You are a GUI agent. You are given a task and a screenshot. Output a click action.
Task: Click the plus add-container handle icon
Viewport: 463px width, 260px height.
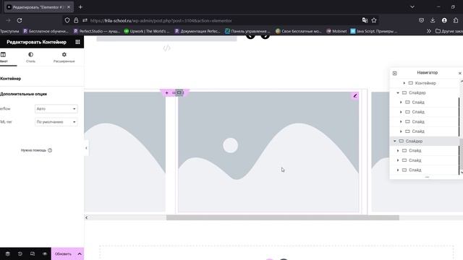pos(166,93)
